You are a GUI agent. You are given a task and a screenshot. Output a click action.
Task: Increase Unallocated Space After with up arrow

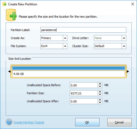[x=100, y=100]
